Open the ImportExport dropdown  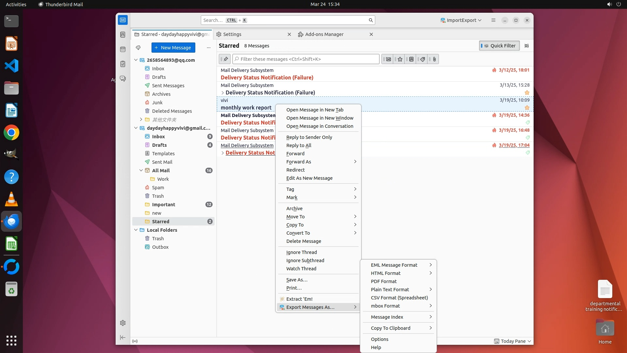pyautogui.click(x=461, y=20)
